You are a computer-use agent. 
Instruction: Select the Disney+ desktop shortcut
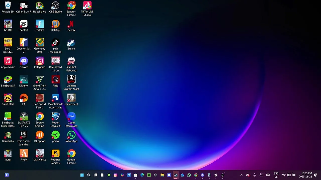click(x=24, y=81)
